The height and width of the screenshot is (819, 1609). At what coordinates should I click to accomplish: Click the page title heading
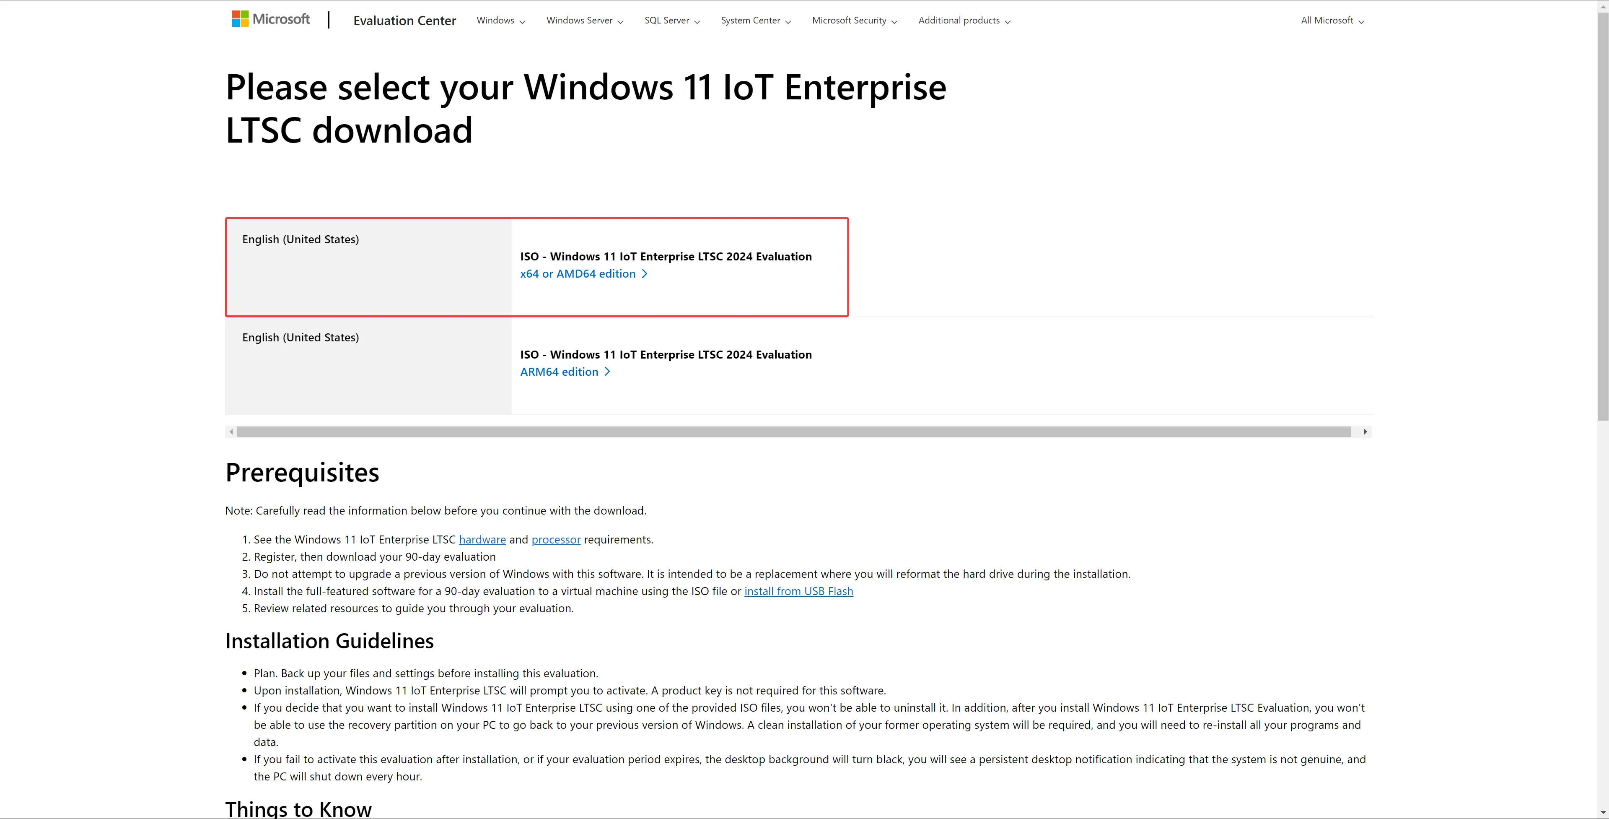586,109
